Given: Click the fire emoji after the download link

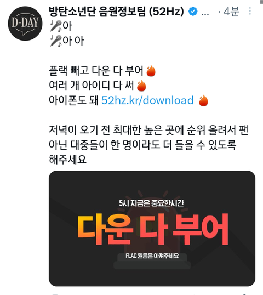Looking at the screenshot, I should pos(203,100).
